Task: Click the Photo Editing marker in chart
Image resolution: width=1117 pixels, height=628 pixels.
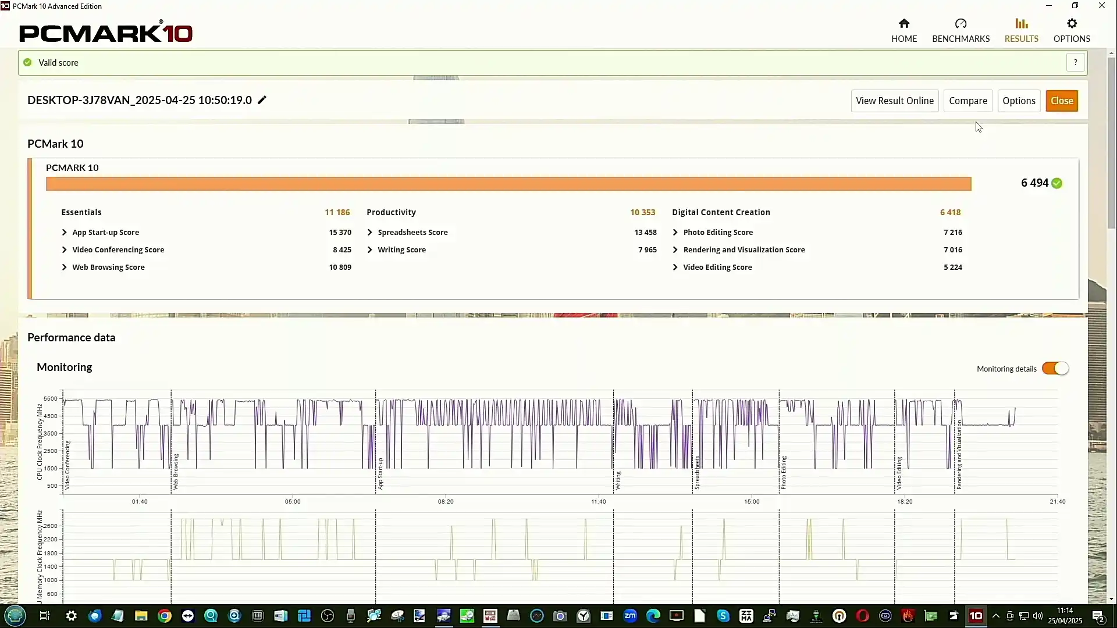Action: [784, 472]
